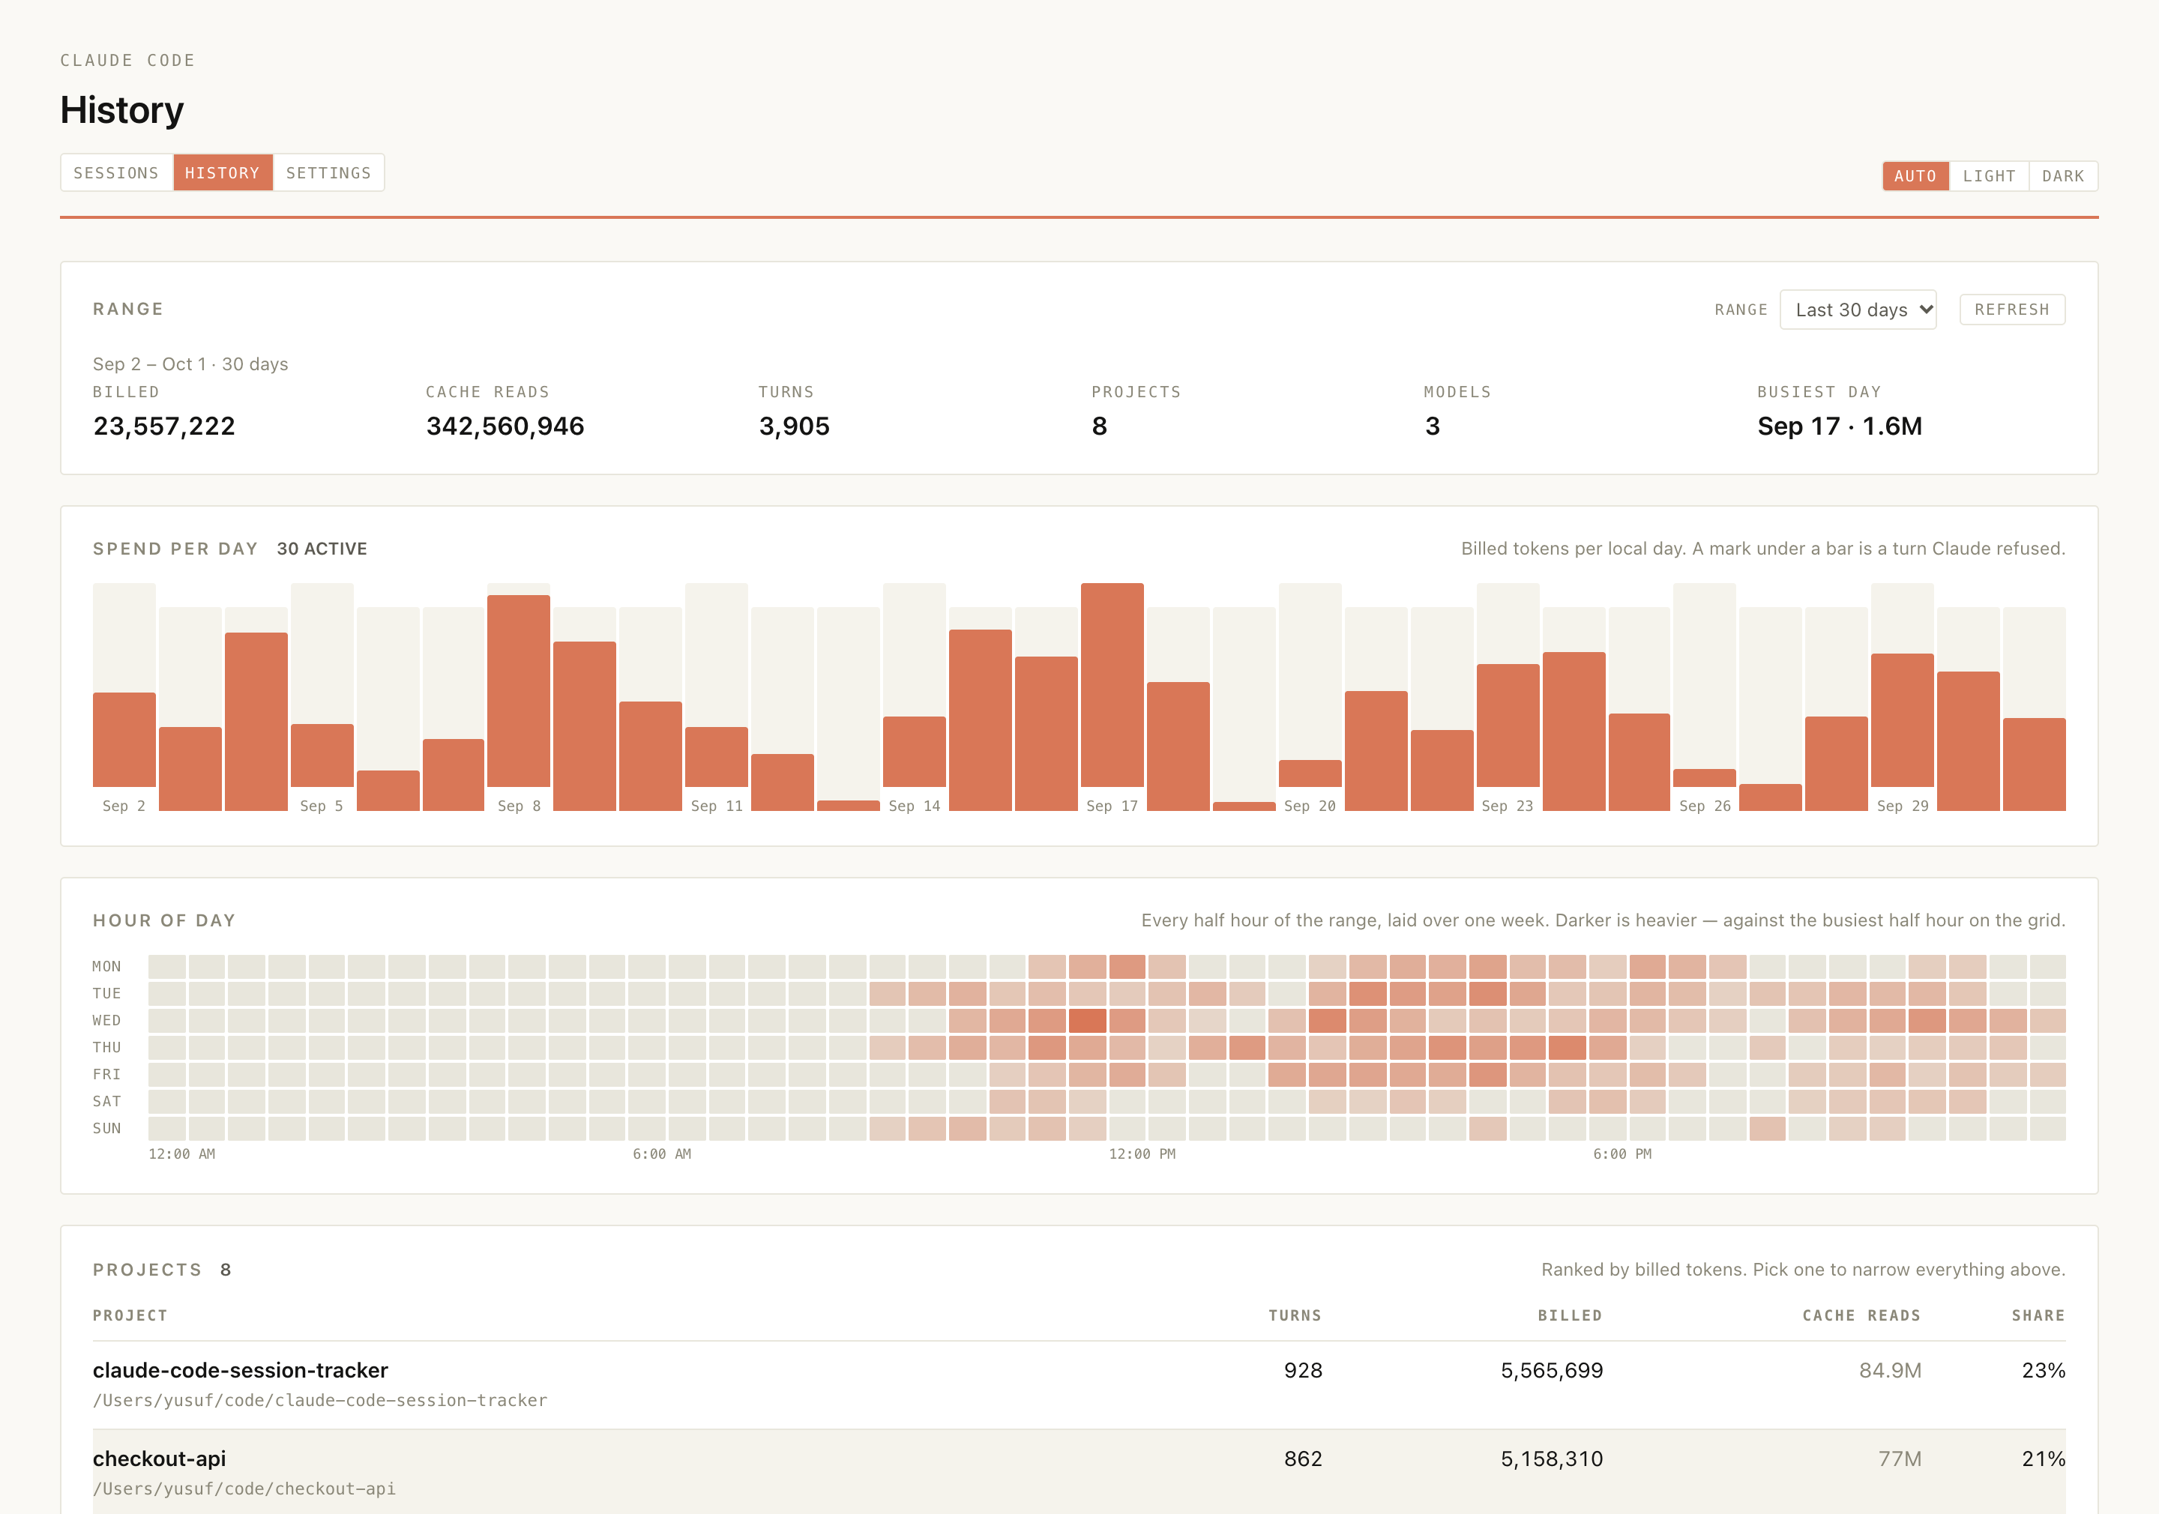Switch theme to Dark
The height and width of the screenshot is (1514, 2159).
point(2063,176)
